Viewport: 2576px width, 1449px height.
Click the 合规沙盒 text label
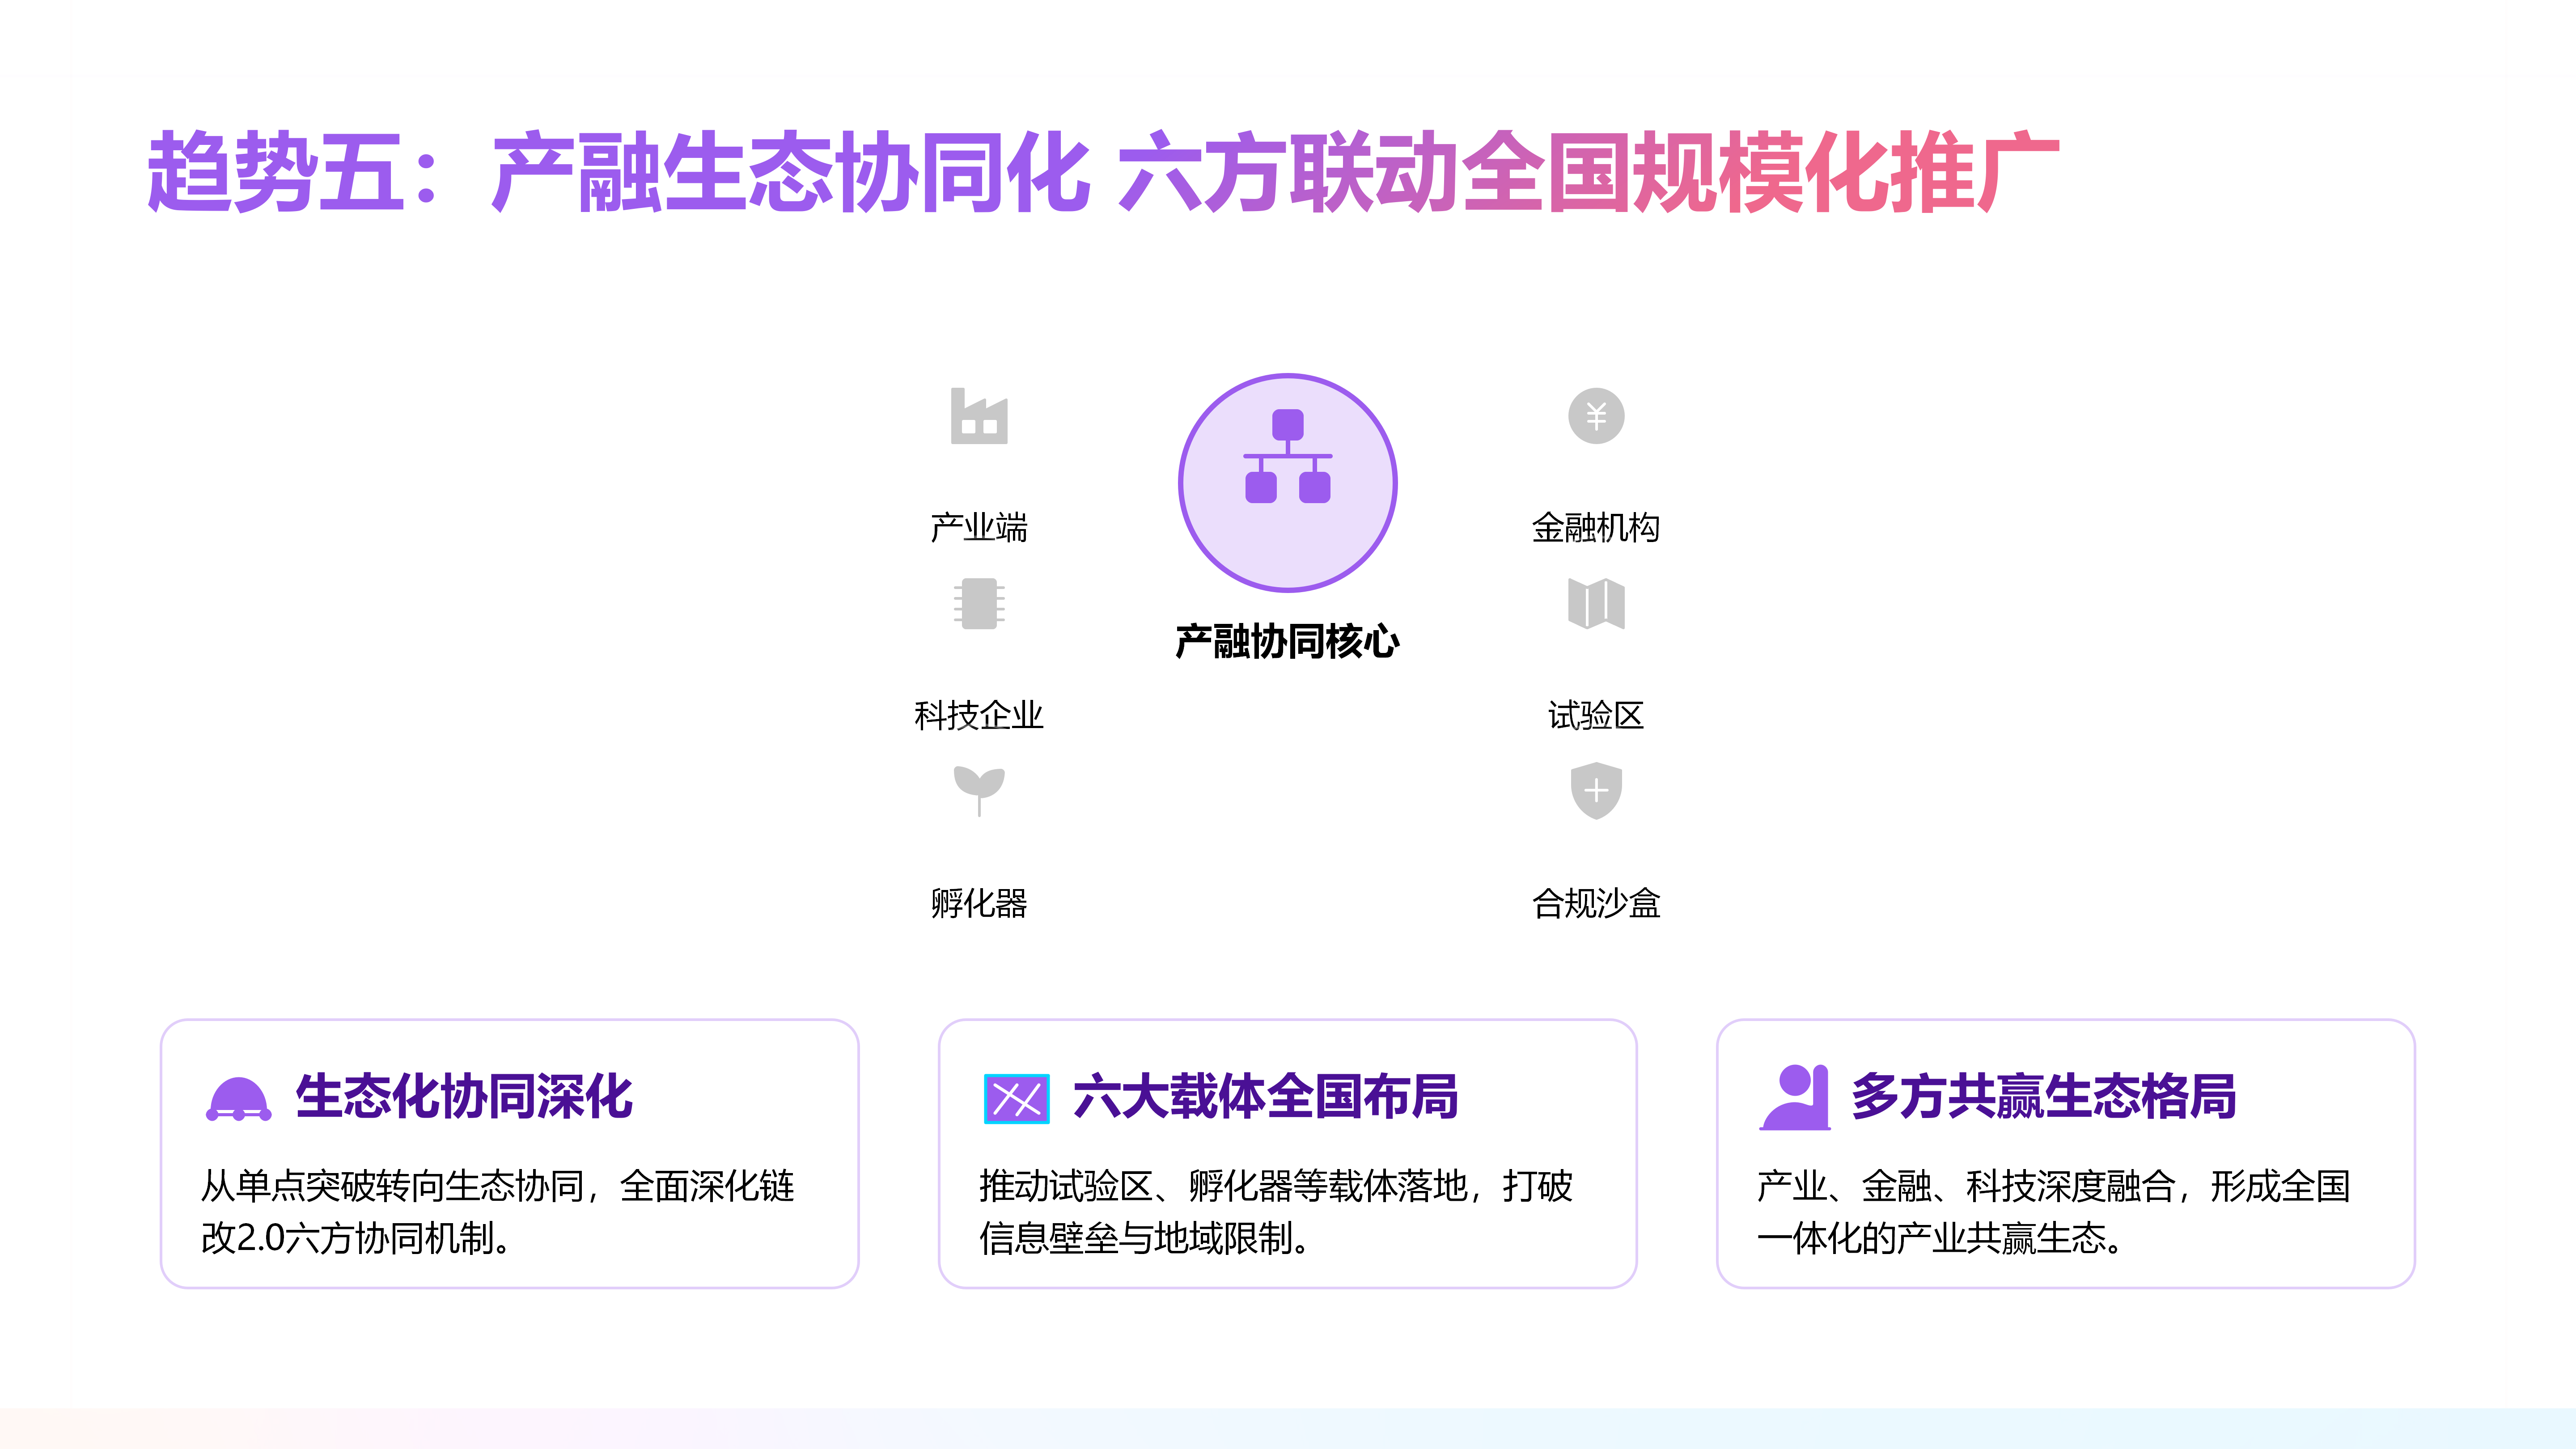[x=1596, y=903]
